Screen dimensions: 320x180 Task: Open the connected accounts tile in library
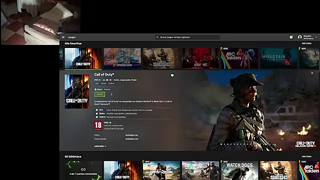83,170
